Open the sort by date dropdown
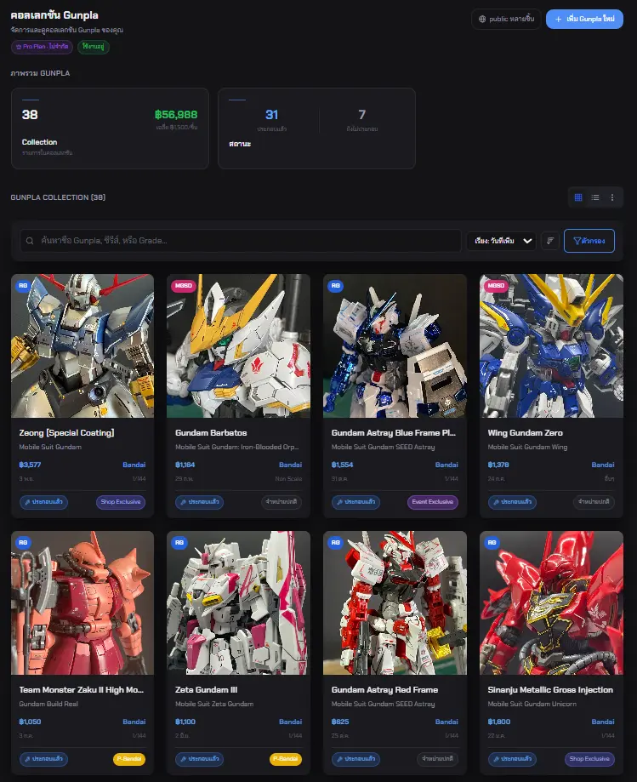 coord(502,241)
